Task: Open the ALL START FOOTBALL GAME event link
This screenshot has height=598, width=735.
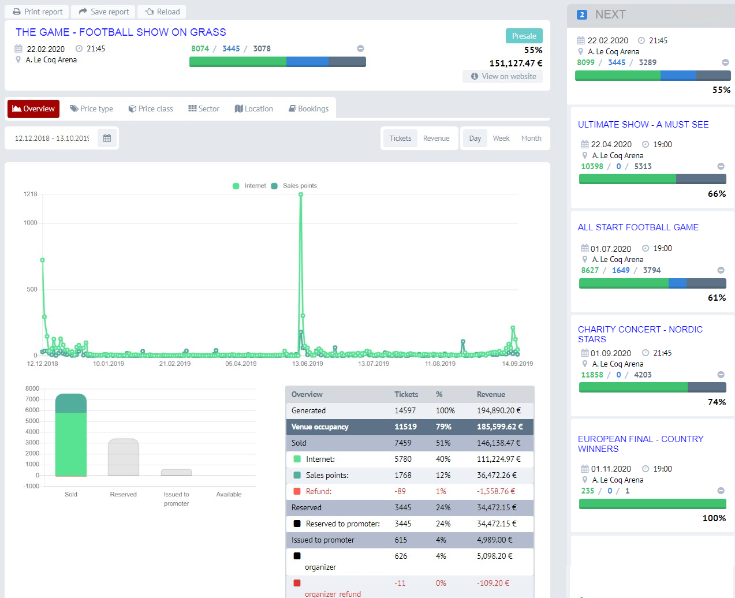Action: pos(637,227)
